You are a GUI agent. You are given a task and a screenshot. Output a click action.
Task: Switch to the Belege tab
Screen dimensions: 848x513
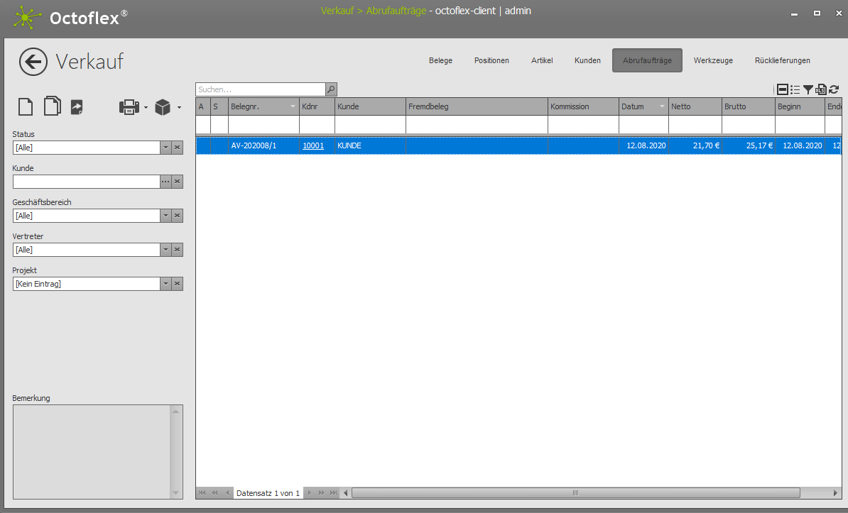click(440, 60)
